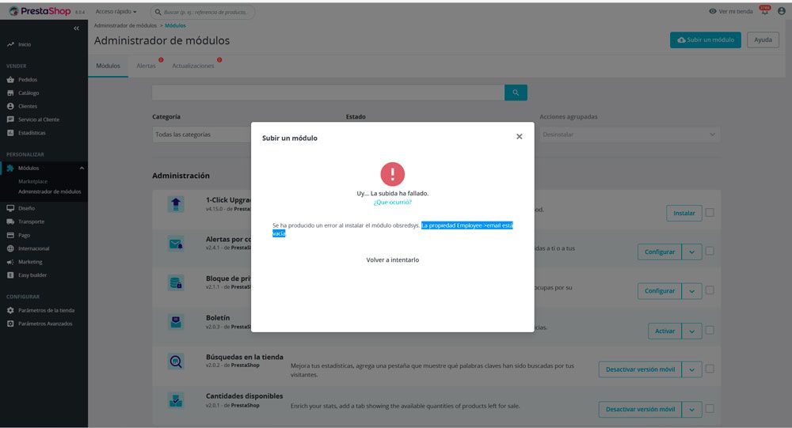This screenshot has height=428, width=792.
Task: Expand dropdown arrow for Búsquedas Desactivar versión móvil
Action: tap(692, 369)
